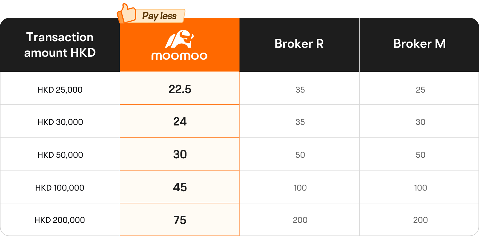
Task: Click moomoo's 24 fee cell
Action: pos(180,121)
